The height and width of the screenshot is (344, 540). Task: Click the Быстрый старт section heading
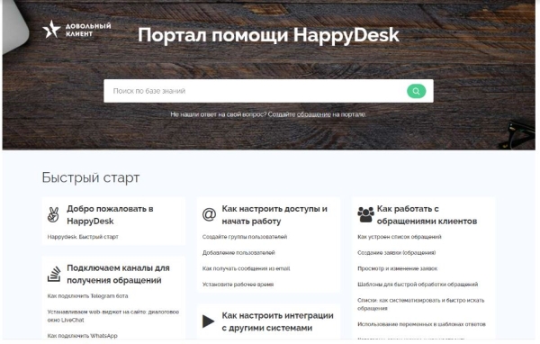(91, 178)
